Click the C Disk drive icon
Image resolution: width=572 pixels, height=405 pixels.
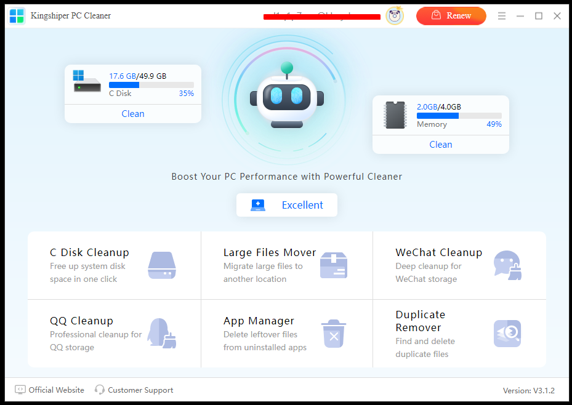[87, 81]
